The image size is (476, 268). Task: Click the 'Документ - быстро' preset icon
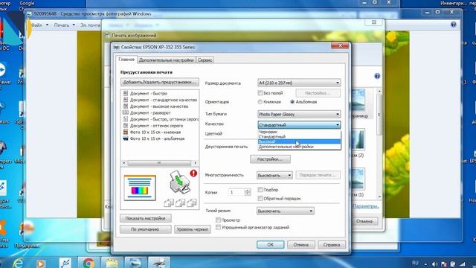click(x=126, y=93)
